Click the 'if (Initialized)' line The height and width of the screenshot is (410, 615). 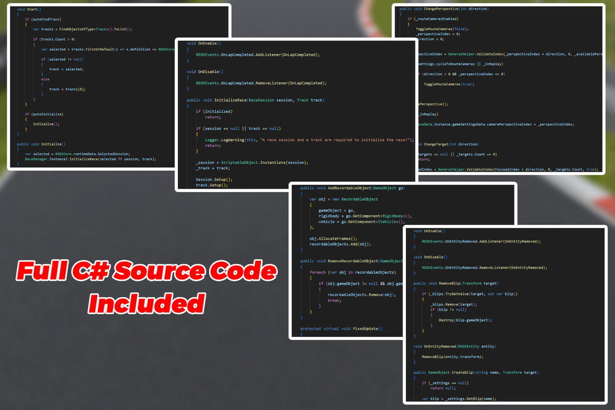click(x=214, y=111)
